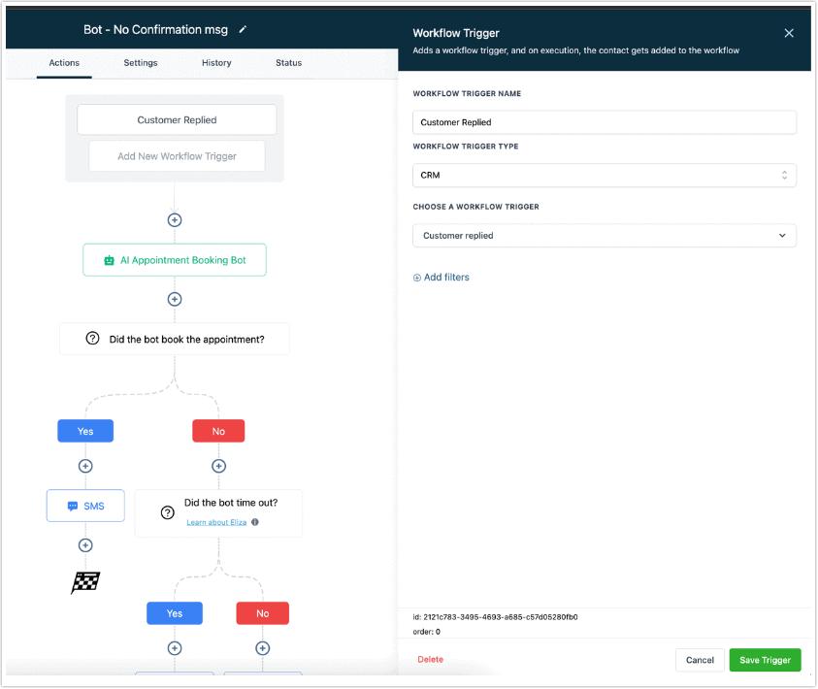The height and width of the screenshot is (689, 818).
Task: Select No under 'Did the bot book the appointment?'
Action: [218, 431]
